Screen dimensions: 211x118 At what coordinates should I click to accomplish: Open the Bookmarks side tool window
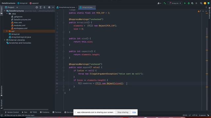coord(1,91)
